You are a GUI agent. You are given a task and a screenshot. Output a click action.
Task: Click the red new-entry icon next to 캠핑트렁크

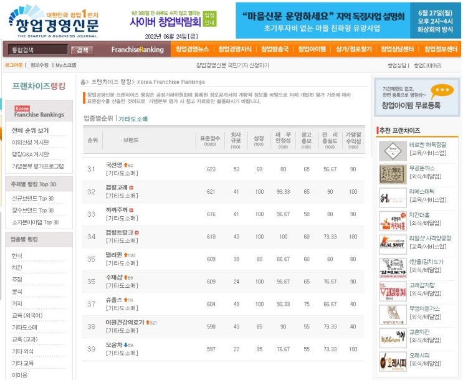(136, 232)
